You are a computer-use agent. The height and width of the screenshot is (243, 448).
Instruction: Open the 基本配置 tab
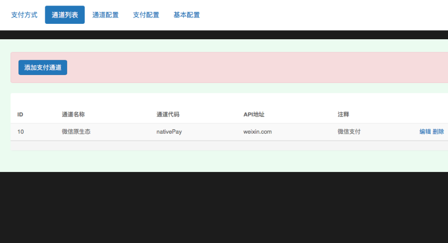(x=187, y=15)
